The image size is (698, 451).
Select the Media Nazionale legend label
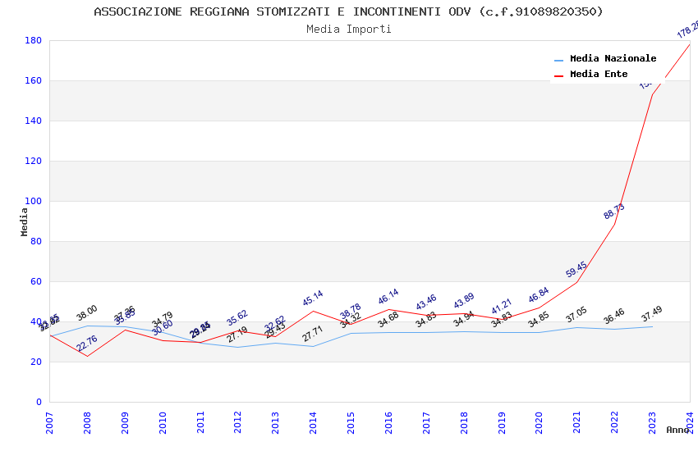coord(613,58)
